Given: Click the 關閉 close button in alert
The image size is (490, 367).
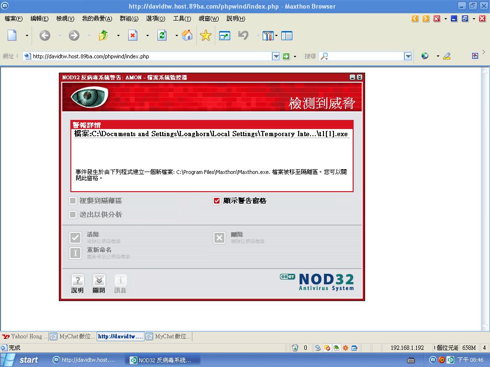Looking at the screenshot, I should point(99,284).
